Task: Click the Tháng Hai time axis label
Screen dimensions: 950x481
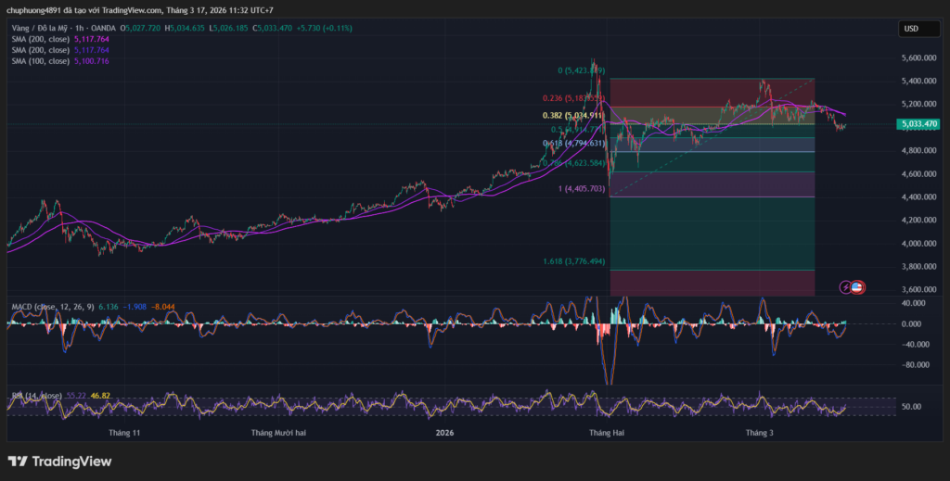Action: pos(607,433)
